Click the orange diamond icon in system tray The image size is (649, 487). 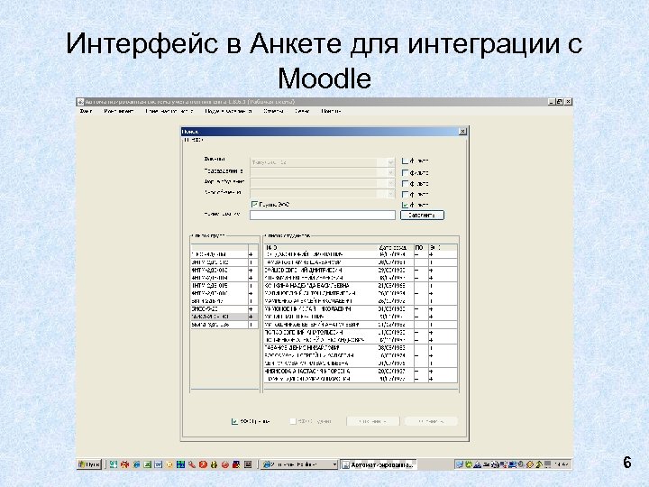(530, 464)
